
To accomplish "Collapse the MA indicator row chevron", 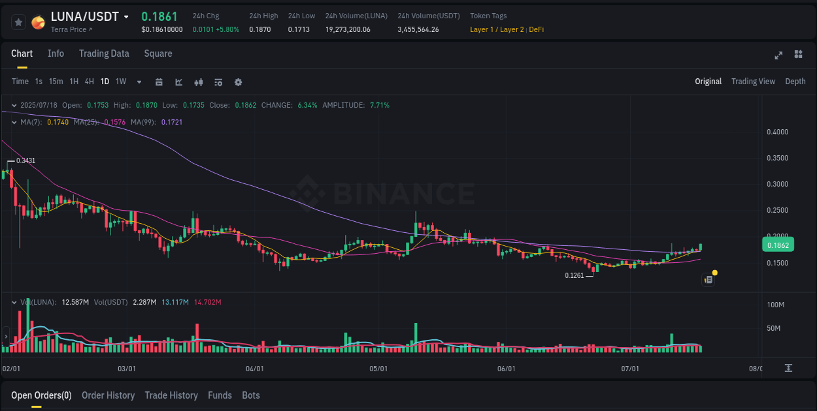I will pos(14,122).
